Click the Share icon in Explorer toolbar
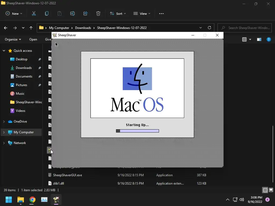The height and width of the screenshot is (206, 275). pyautogui.click(x=85, y=13)
